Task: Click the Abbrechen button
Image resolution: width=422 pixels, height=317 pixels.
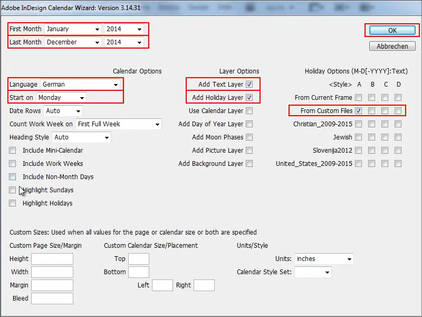Action: pos(392,46)
